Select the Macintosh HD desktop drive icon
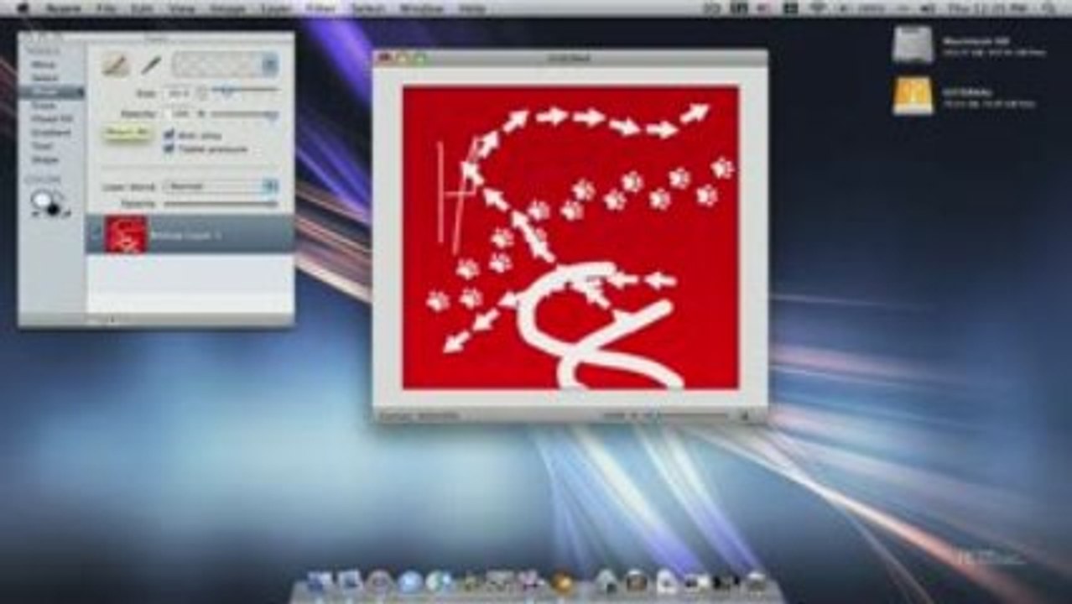Image resolution: width=1072 pixels, height=604 pixels. click(913, 45)
